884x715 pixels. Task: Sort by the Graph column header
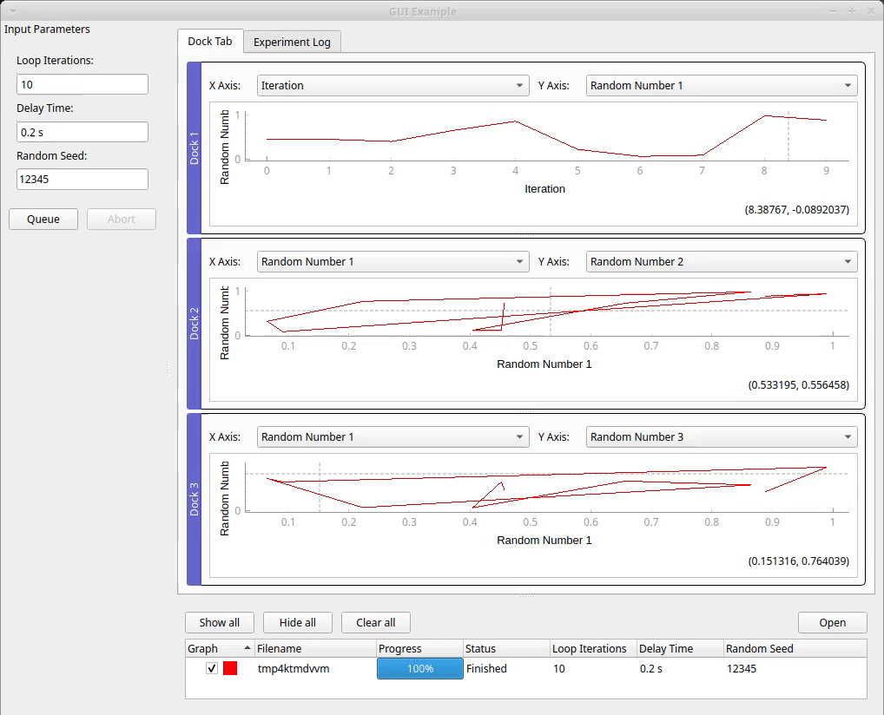(x=219, y=648)
